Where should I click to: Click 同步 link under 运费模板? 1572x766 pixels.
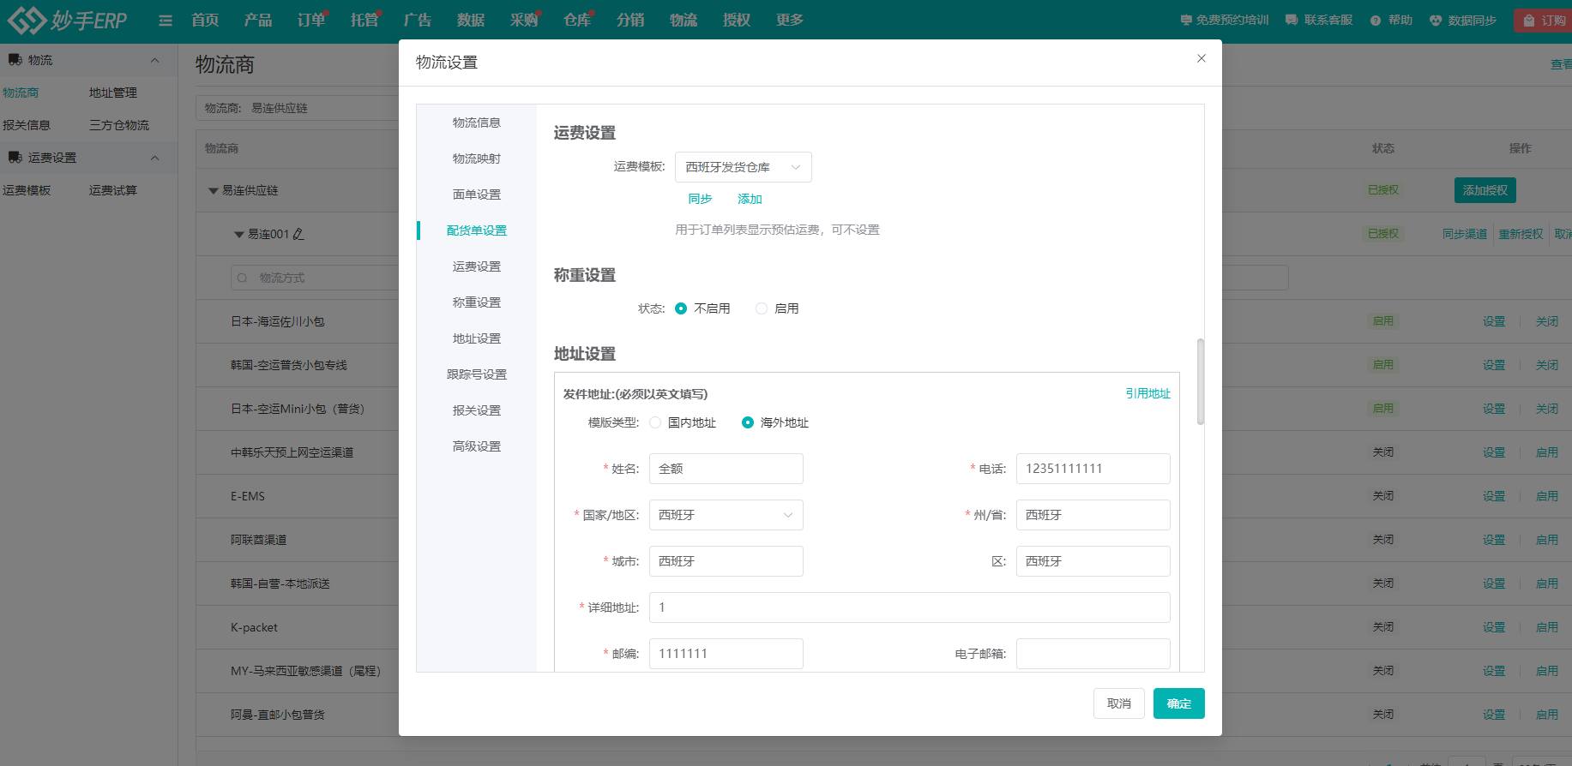click(x=700, y=199)
